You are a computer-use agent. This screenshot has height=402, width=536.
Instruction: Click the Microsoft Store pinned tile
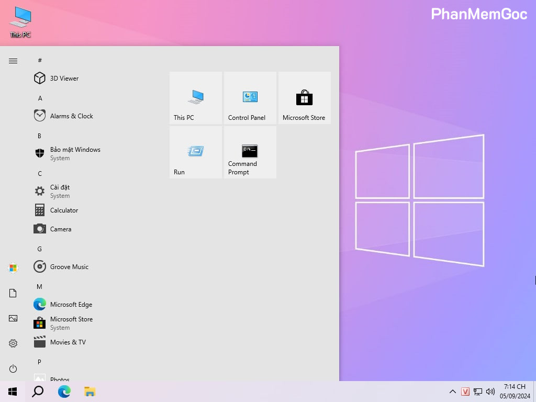(x=304, y=98)
